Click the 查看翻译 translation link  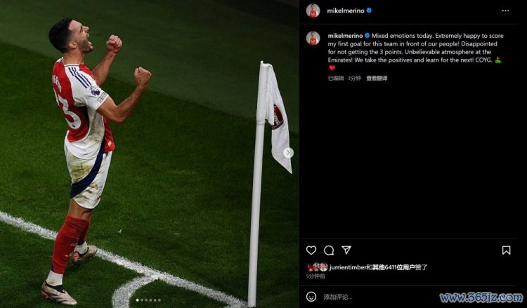pyautogui.click(x=377, y=78)
